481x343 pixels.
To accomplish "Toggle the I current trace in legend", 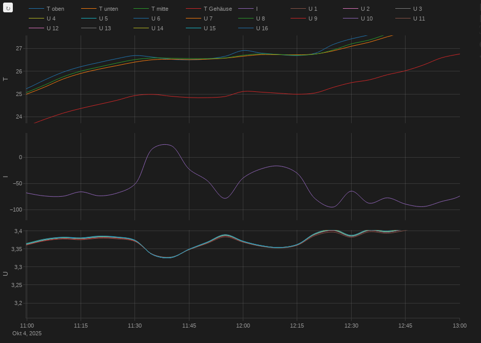I will click(257, 9).
